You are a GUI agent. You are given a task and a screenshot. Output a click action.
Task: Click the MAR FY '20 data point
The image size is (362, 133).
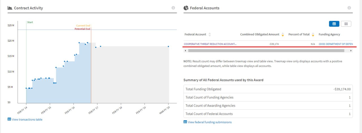pyautogui.click(x=168, y=46)
